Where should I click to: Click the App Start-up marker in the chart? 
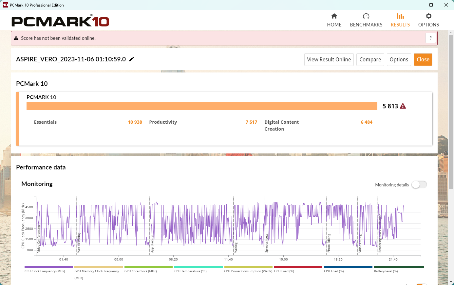click(152, 244)
